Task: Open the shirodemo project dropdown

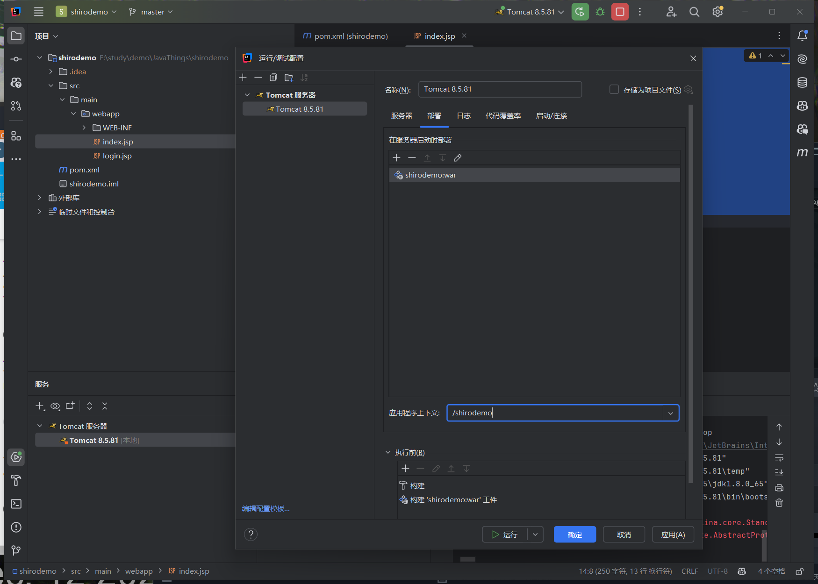Action: 86,12
